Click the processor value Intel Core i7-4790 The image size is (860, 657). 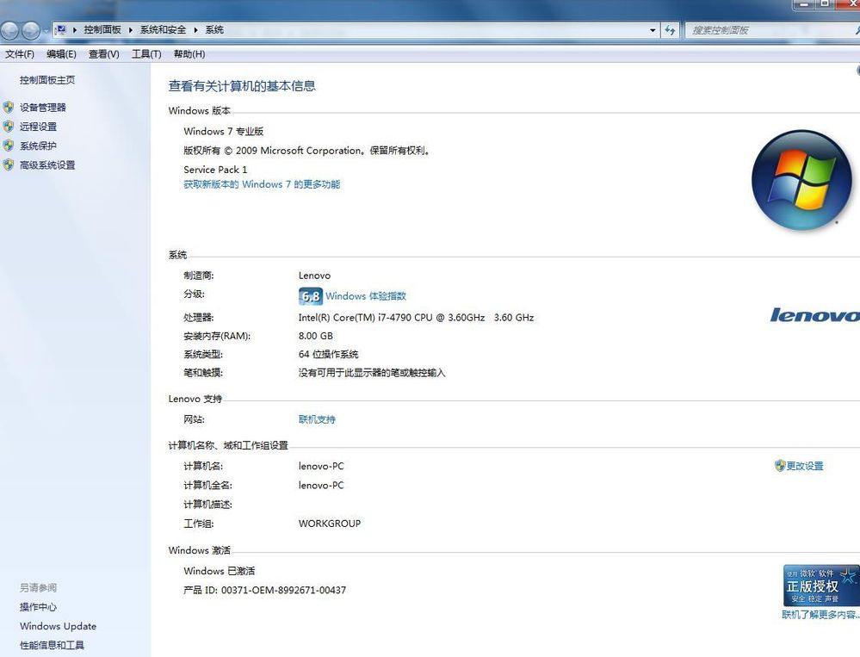[x=417, y=318]
